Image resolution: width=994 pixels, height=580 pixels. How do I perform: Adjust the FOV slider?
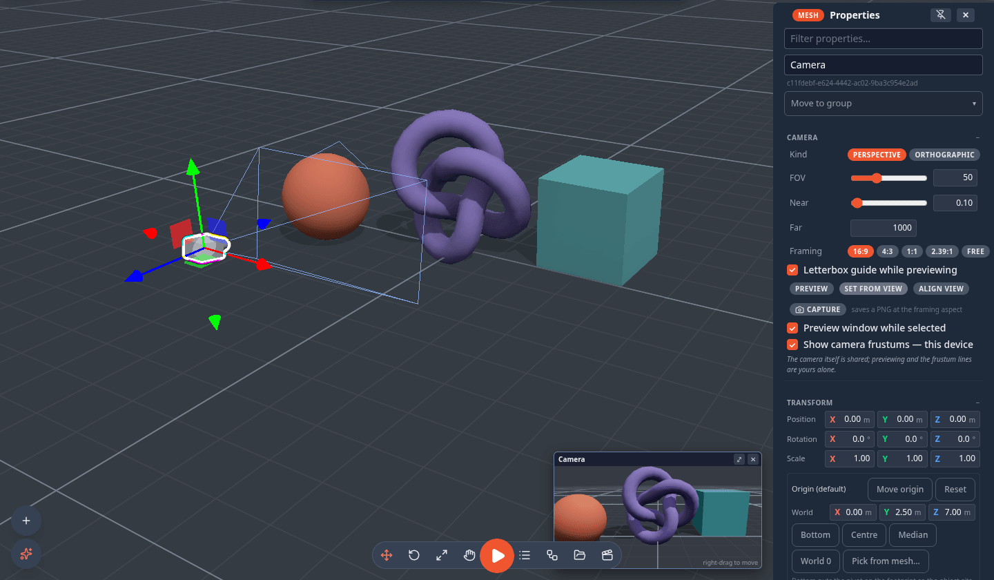pyautogui.click(x=889, y=178)
